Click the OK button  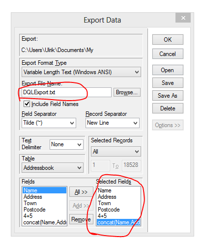(168, 39)
